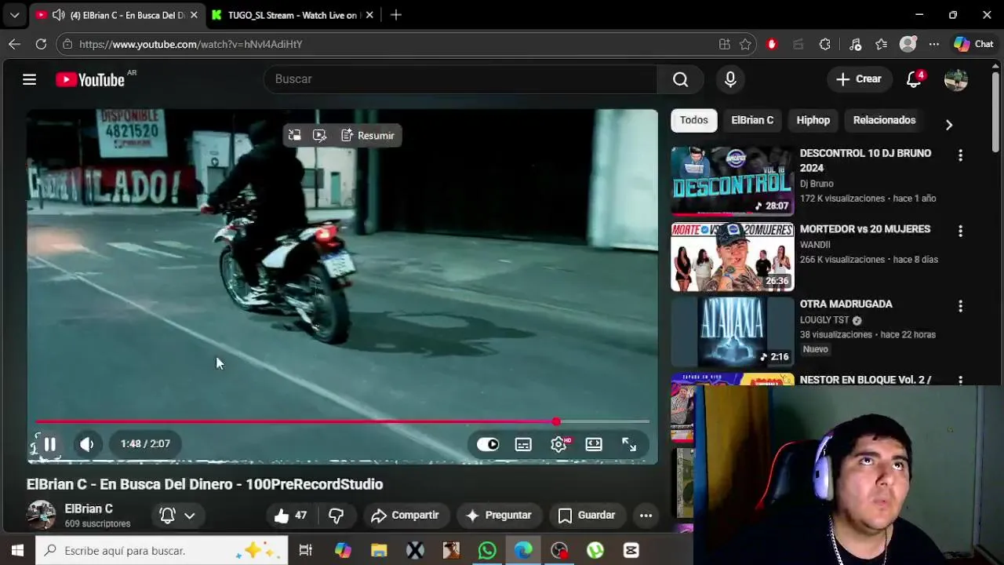
Task: Toggle subtitles in the video player
Action: point(523,444)
